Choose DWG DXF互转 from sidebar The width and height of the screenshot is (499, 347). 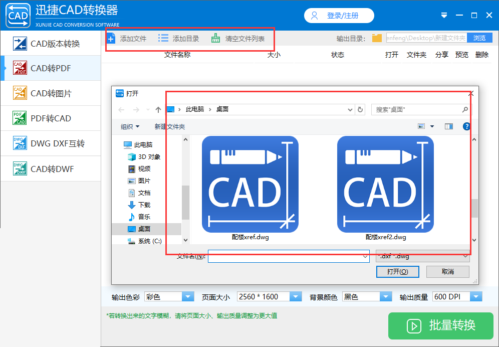click(51, 143)
